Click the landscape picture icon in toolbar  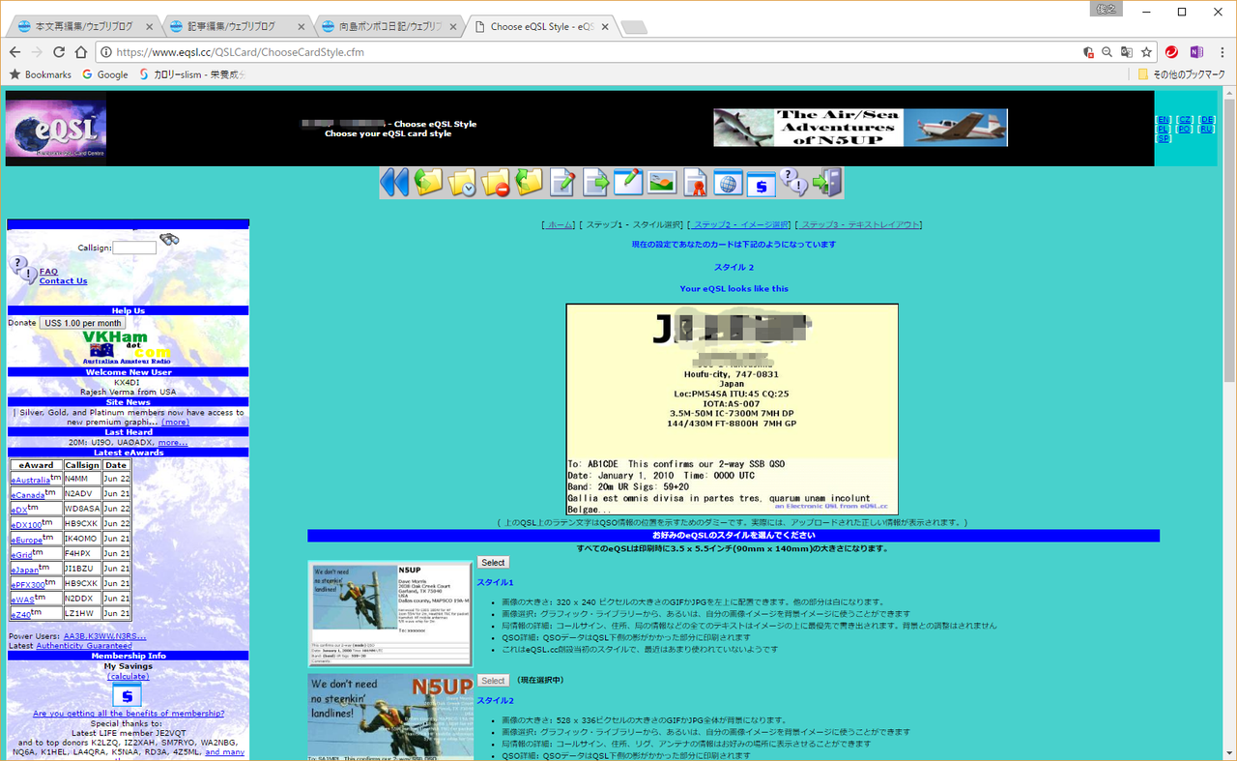662,182
